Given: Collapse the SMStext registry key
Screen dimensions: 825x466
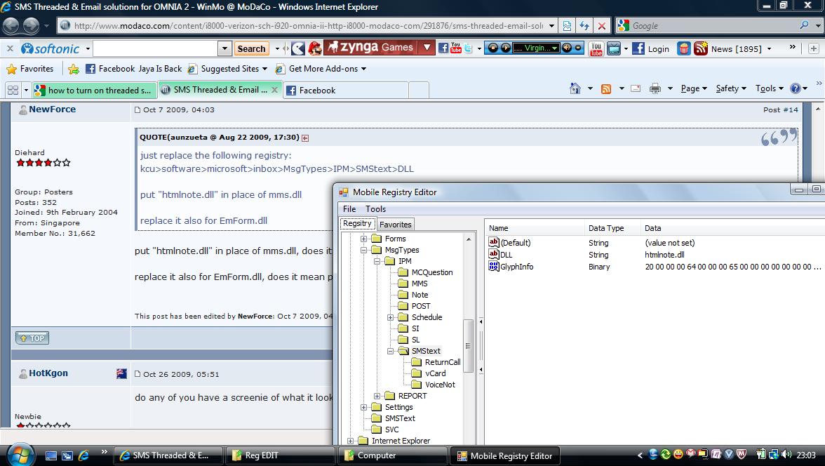Looking at the screenshot, I should click(391, 351).
